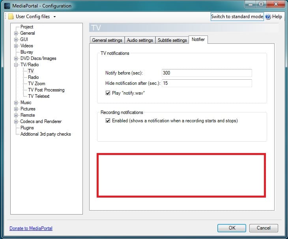Disable recording notifications Enabled checkbox

108,121
